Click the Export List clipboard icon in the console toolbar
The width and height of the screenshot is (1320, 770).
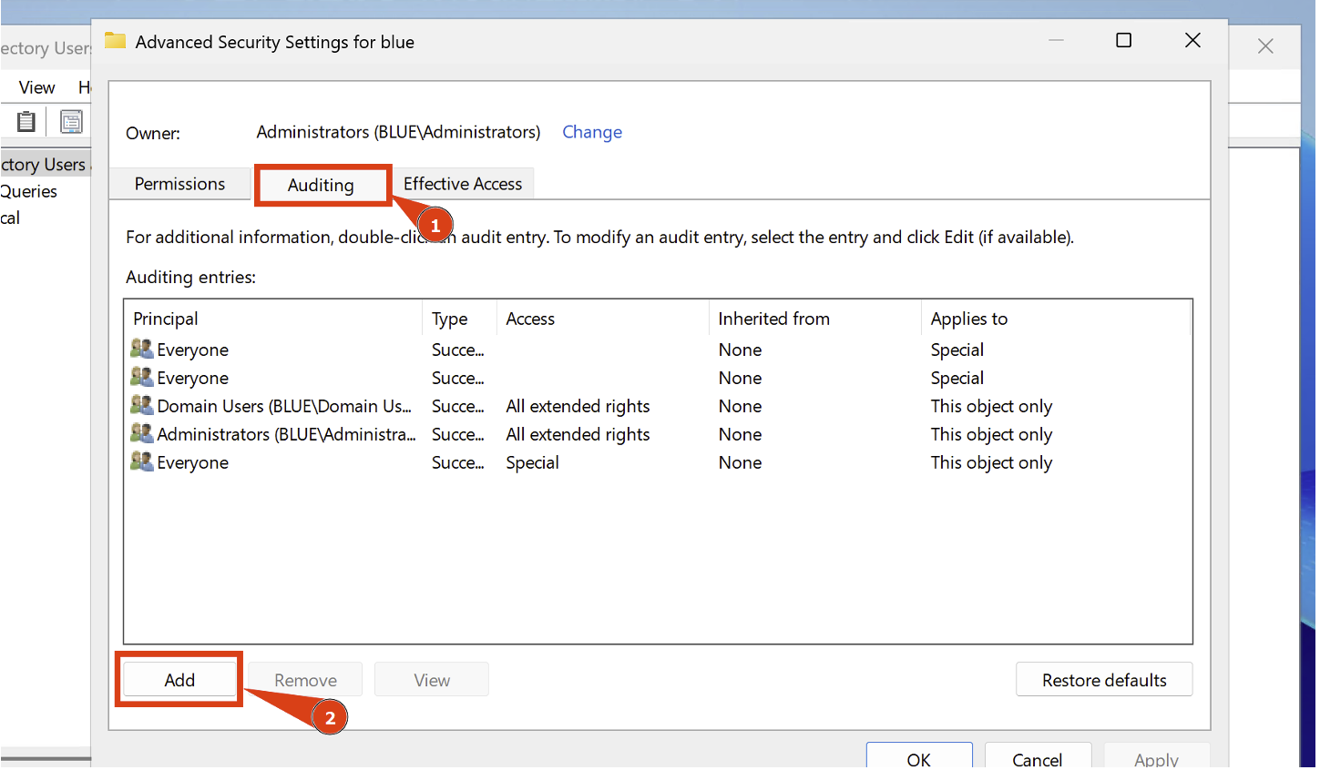(26, 121)
